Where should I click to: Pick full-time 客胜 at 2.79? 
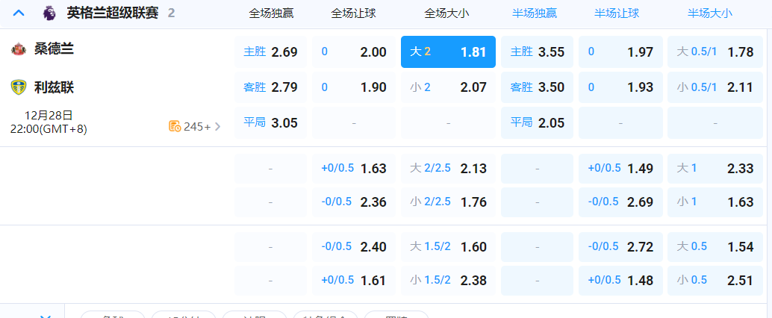[x=270, y=87]
